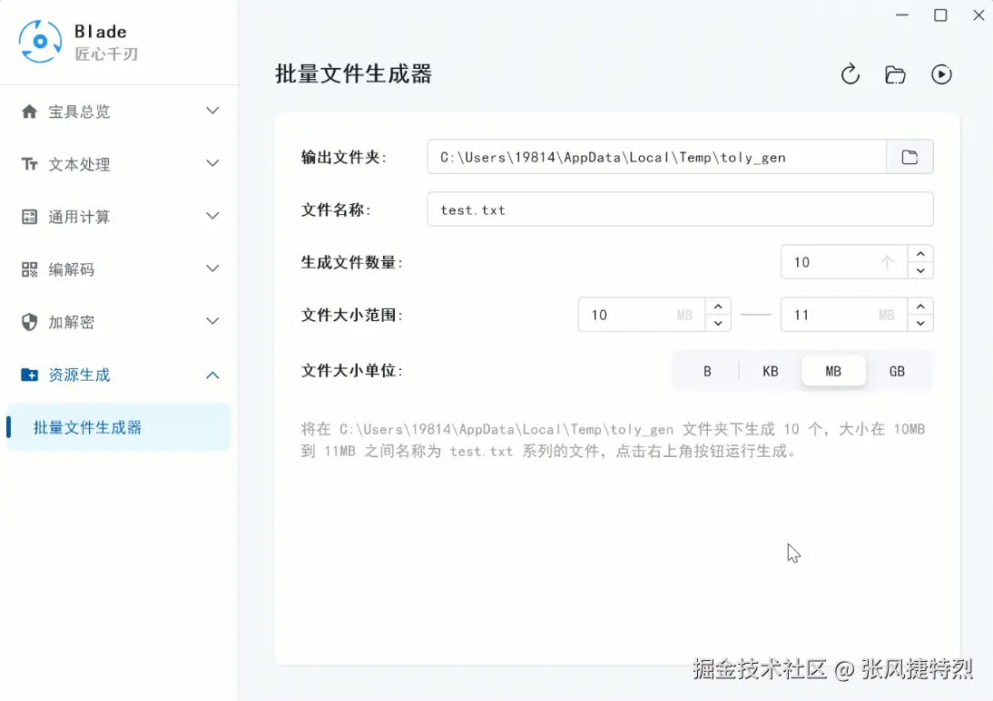Click the home icon beside 宝具总览
Screen dimensions: 993x701
[29, 112]
